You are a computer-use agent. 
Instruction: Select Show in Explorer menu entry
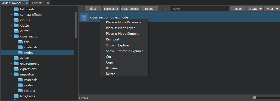coord(118,45)
